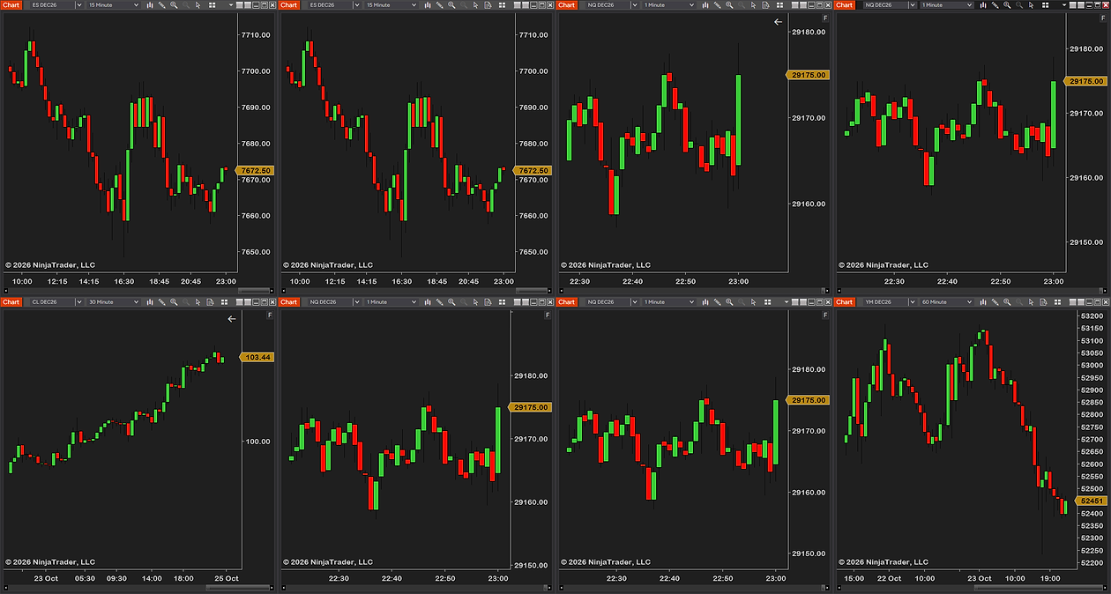Toggle the F button in CL DEC26 chart
The image size is (1111, 594).
coord(269,315)
